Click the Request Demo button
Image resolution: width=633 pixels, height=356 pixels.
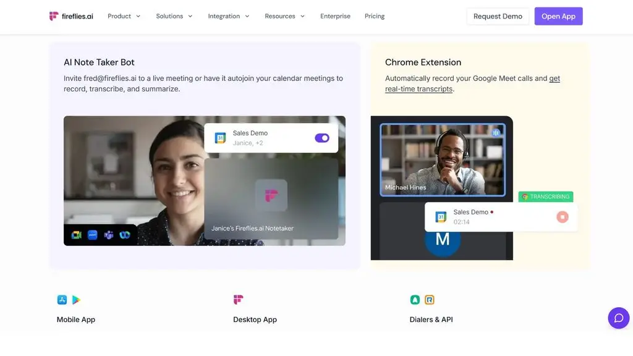click(x=498, y=16)
